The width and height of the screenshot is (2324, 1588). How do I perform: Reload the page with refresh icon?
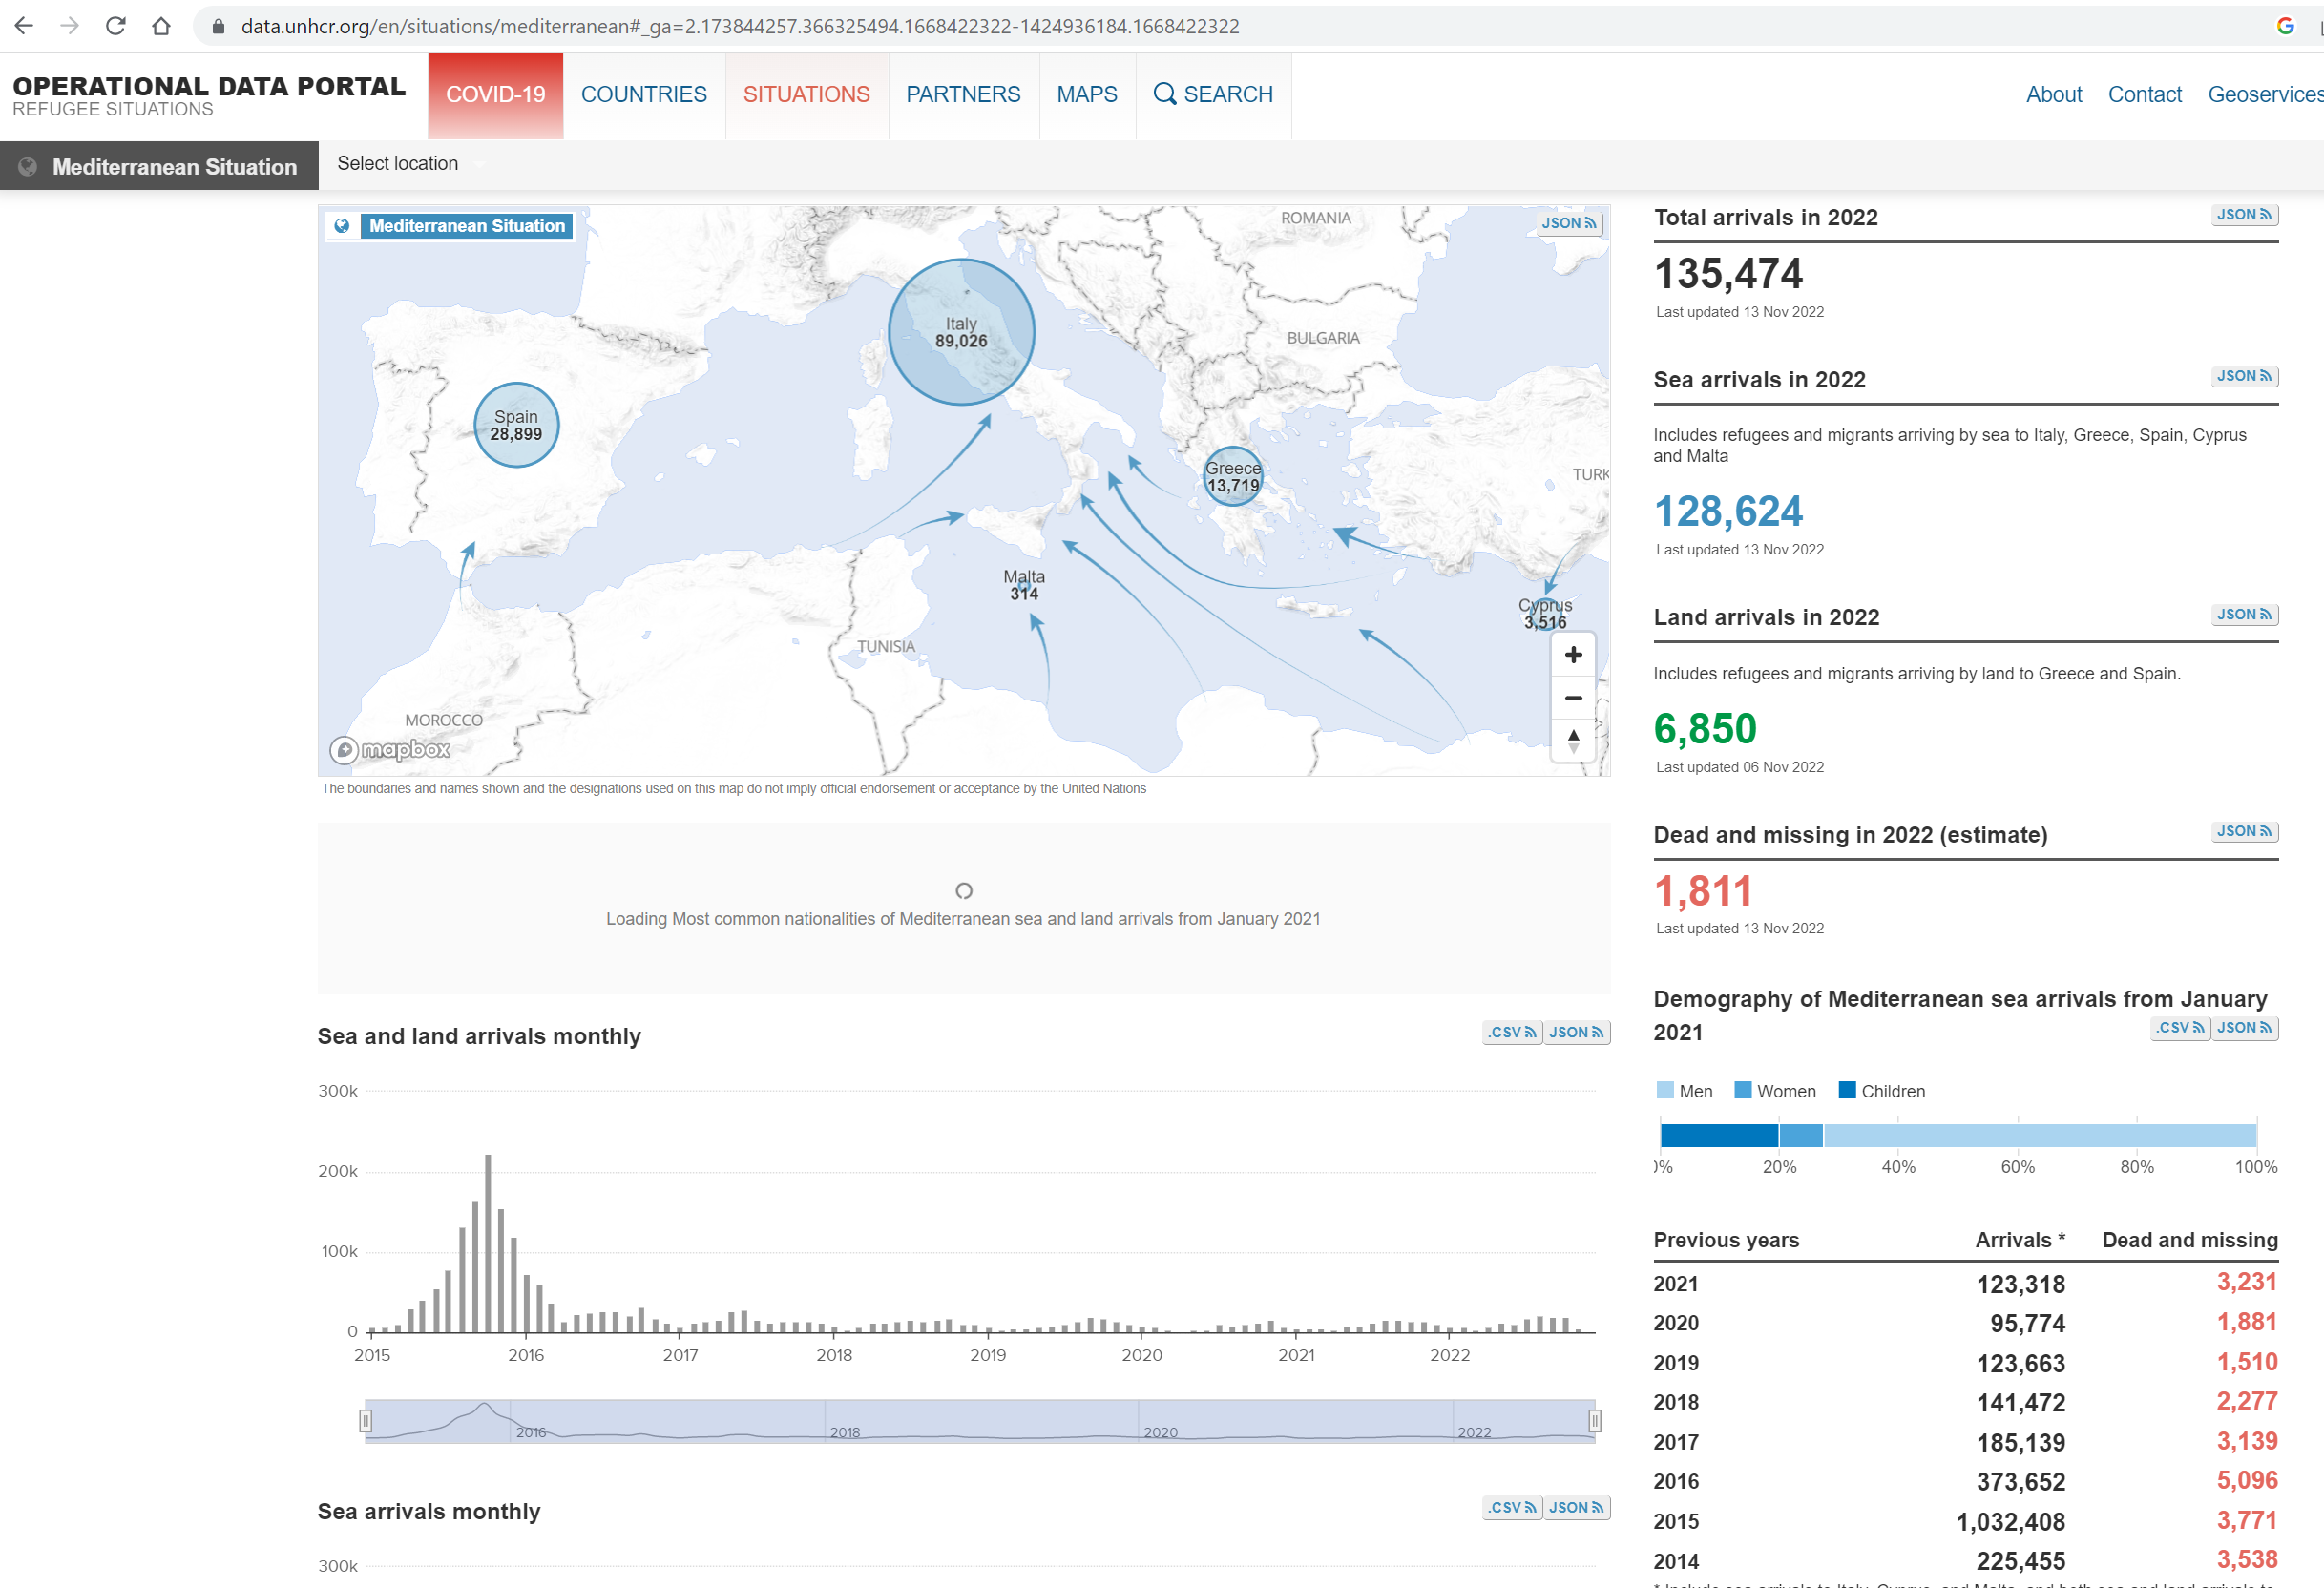click(115, 26)
